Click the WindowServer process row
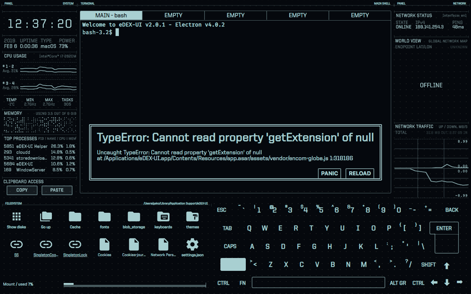 (x=40, y=170)
